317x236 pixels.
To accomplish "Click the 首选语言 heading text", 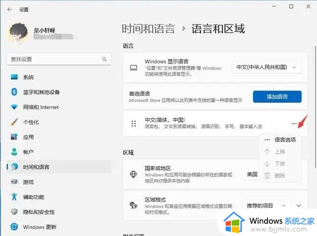I will (140, 94).
